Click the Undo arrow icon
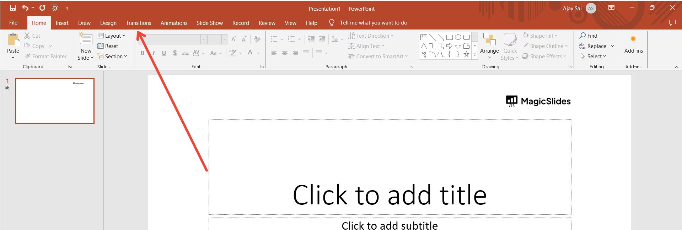The height and width of the screenshot is (230, 682). click(25, 8)
